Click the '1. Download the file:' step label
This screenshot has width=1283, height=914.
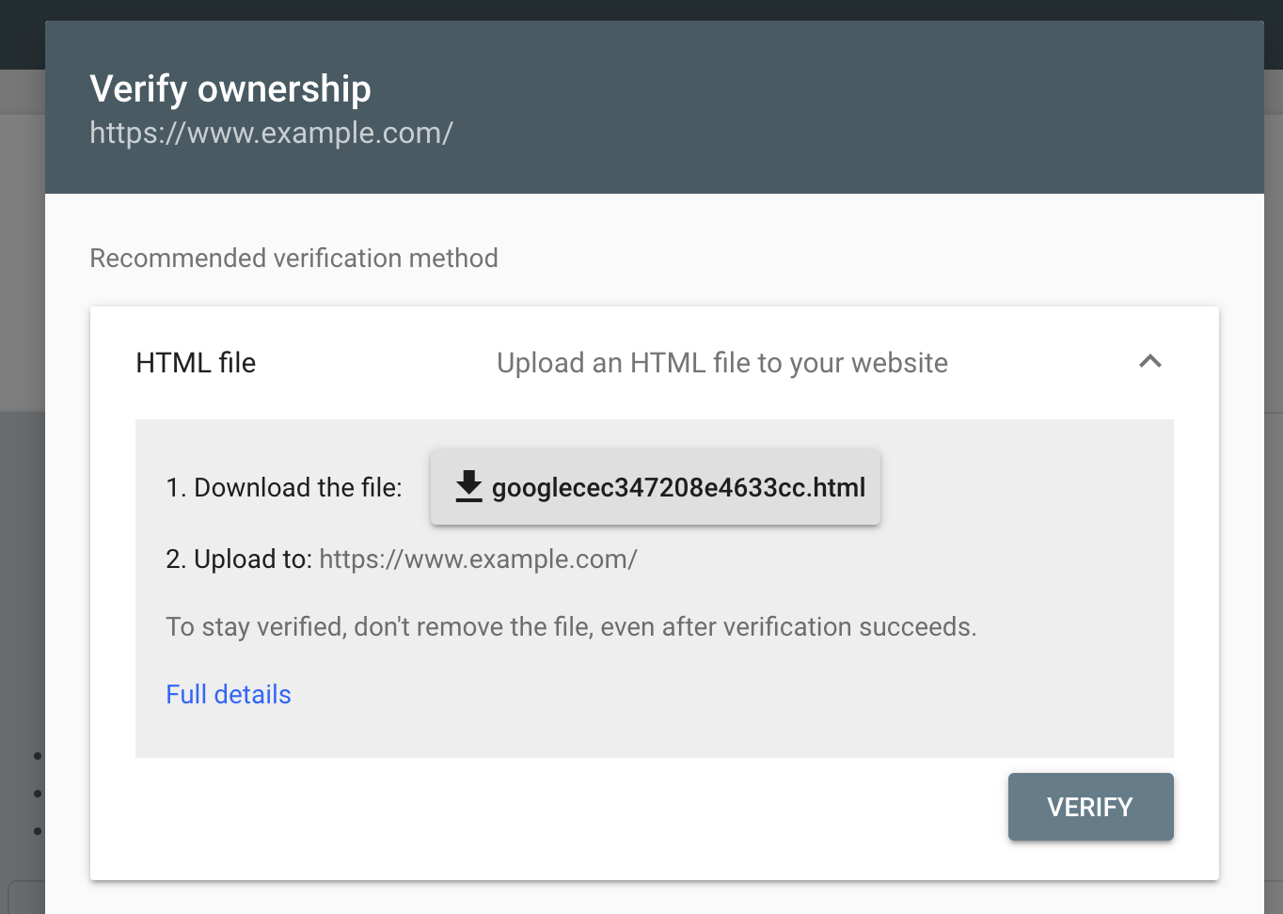click(284, 487)
